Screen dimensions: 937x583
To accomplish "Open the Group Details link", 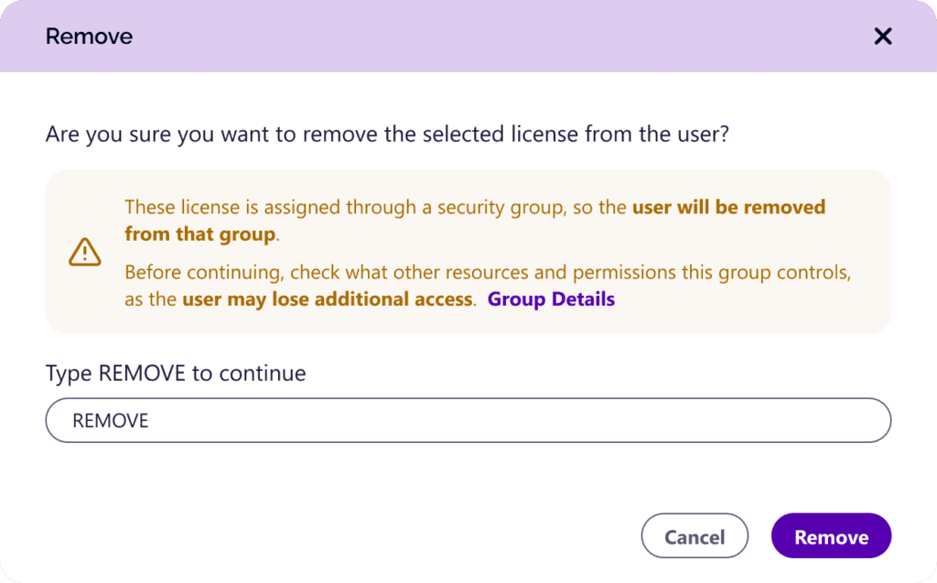I will [551, 298].
